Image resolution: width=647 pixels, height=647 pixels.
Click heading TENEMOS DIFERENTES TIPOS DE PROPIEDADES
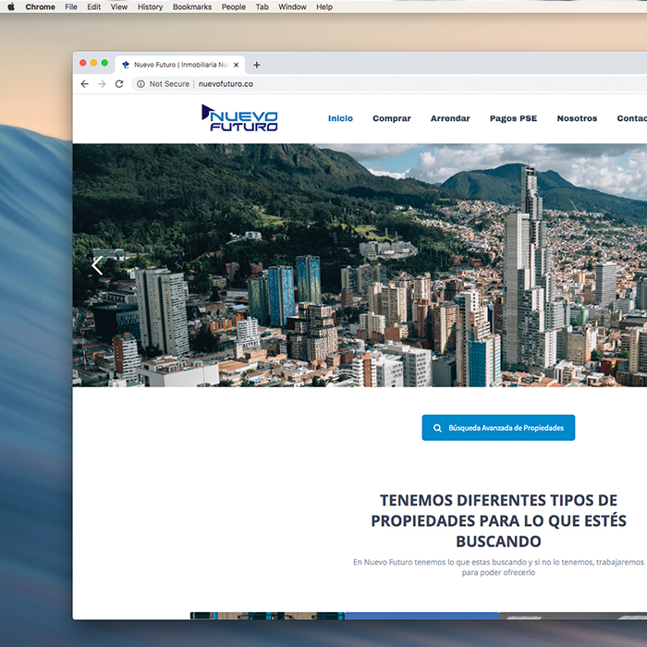(498, 520)
